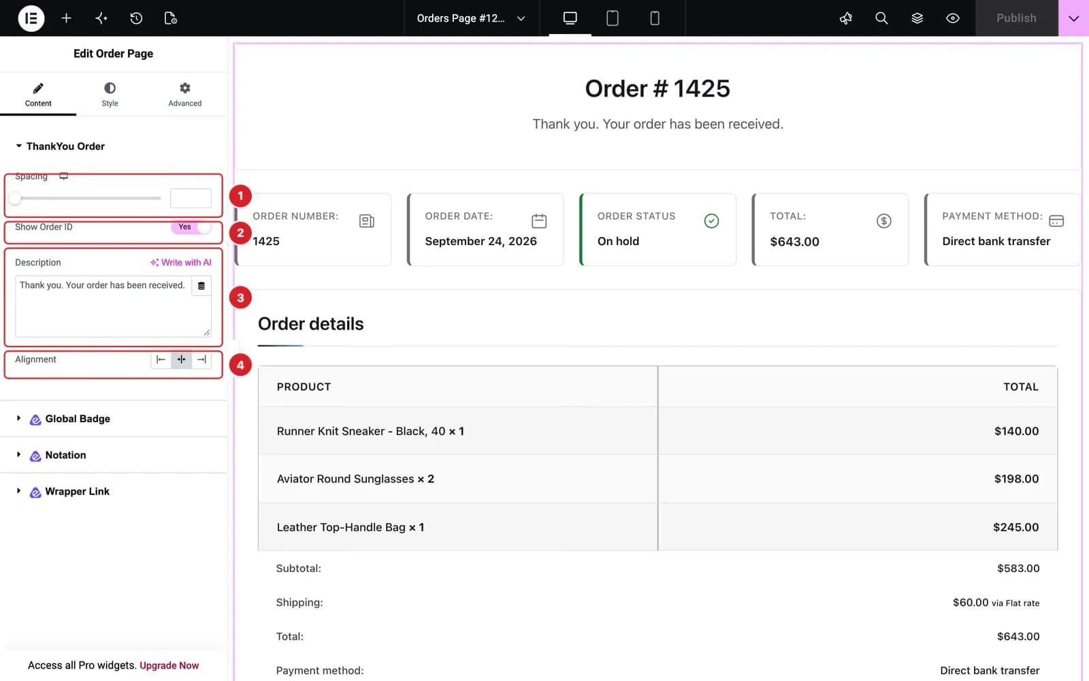The height and width of the screenshot is (681, 1089).
Task: Open dynamic tags for Description field
Action: (x=201, y=286)
